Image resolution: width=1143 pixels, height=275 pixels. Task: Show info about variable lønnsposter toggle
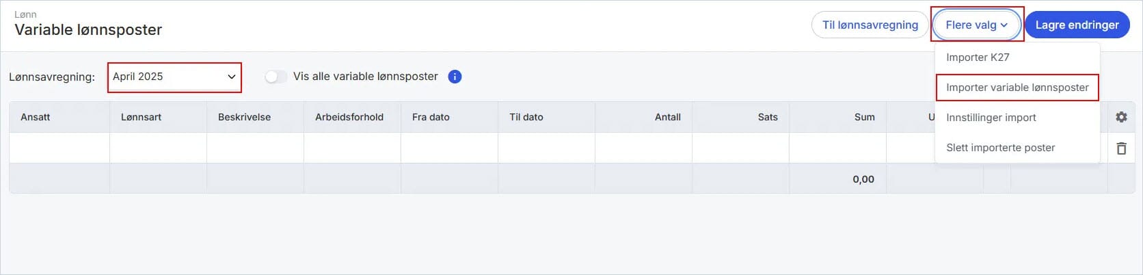click(455, 77)
